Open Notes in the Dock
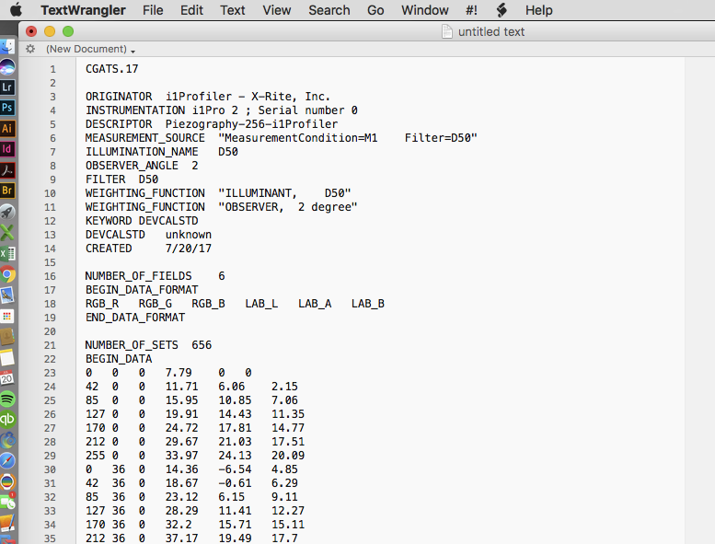This screenshot has height=544, width=715. (7, 357)
